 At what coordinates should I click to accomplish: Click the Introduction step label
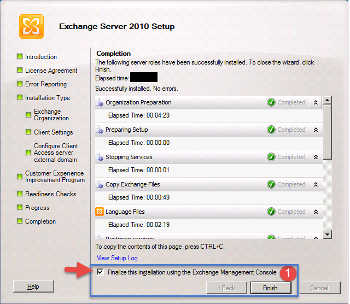tap(41, 57)
